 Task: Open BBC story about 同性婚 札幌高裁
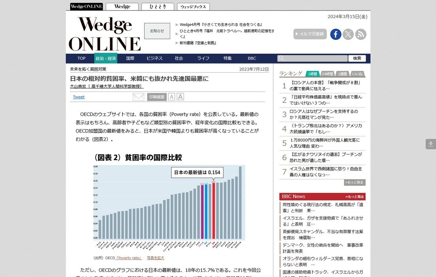323,208
